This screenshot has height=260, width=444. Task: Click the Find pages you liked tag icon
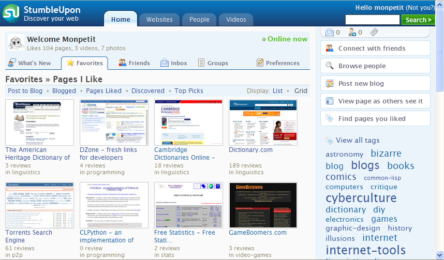[x=329, y=118]
